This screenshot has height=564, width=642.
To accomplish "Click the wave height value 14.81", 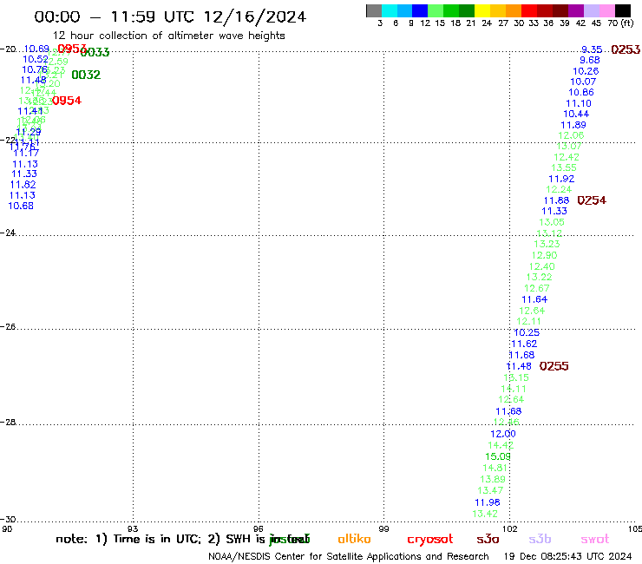I will 495,468.
